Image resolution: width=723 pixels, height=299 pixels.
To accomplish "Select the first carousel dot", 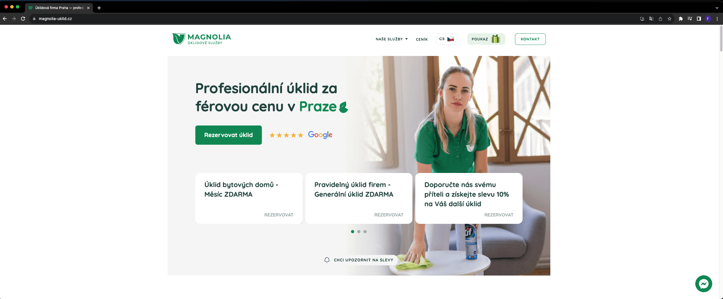I will coord(352,231).
